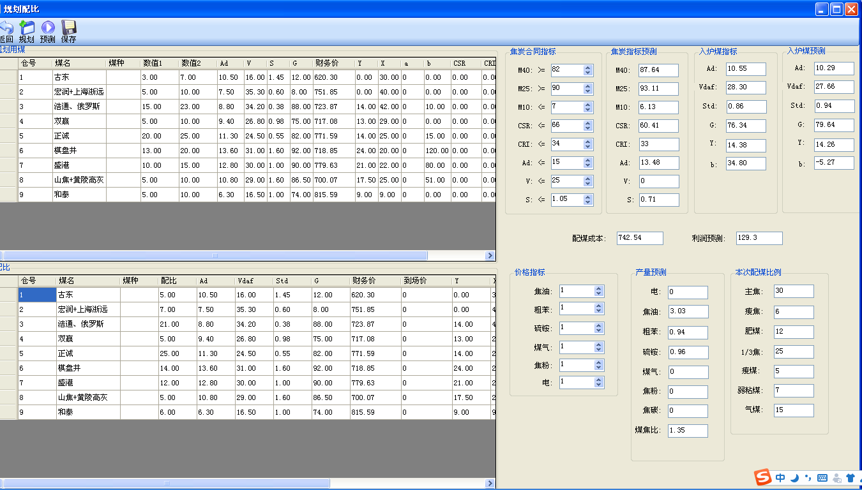Screen dimensions: 862x490
Task: Click the IME user account icon
Action: 836,478
